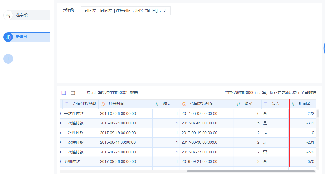The width and height of the screenshot is (325, 174).
Task: Click the vertical scrollbar of the table
Action: (x=317, y=114)
